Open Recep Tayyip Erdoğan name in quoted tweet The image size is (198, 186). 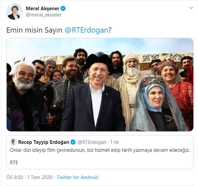click(44, 142)
